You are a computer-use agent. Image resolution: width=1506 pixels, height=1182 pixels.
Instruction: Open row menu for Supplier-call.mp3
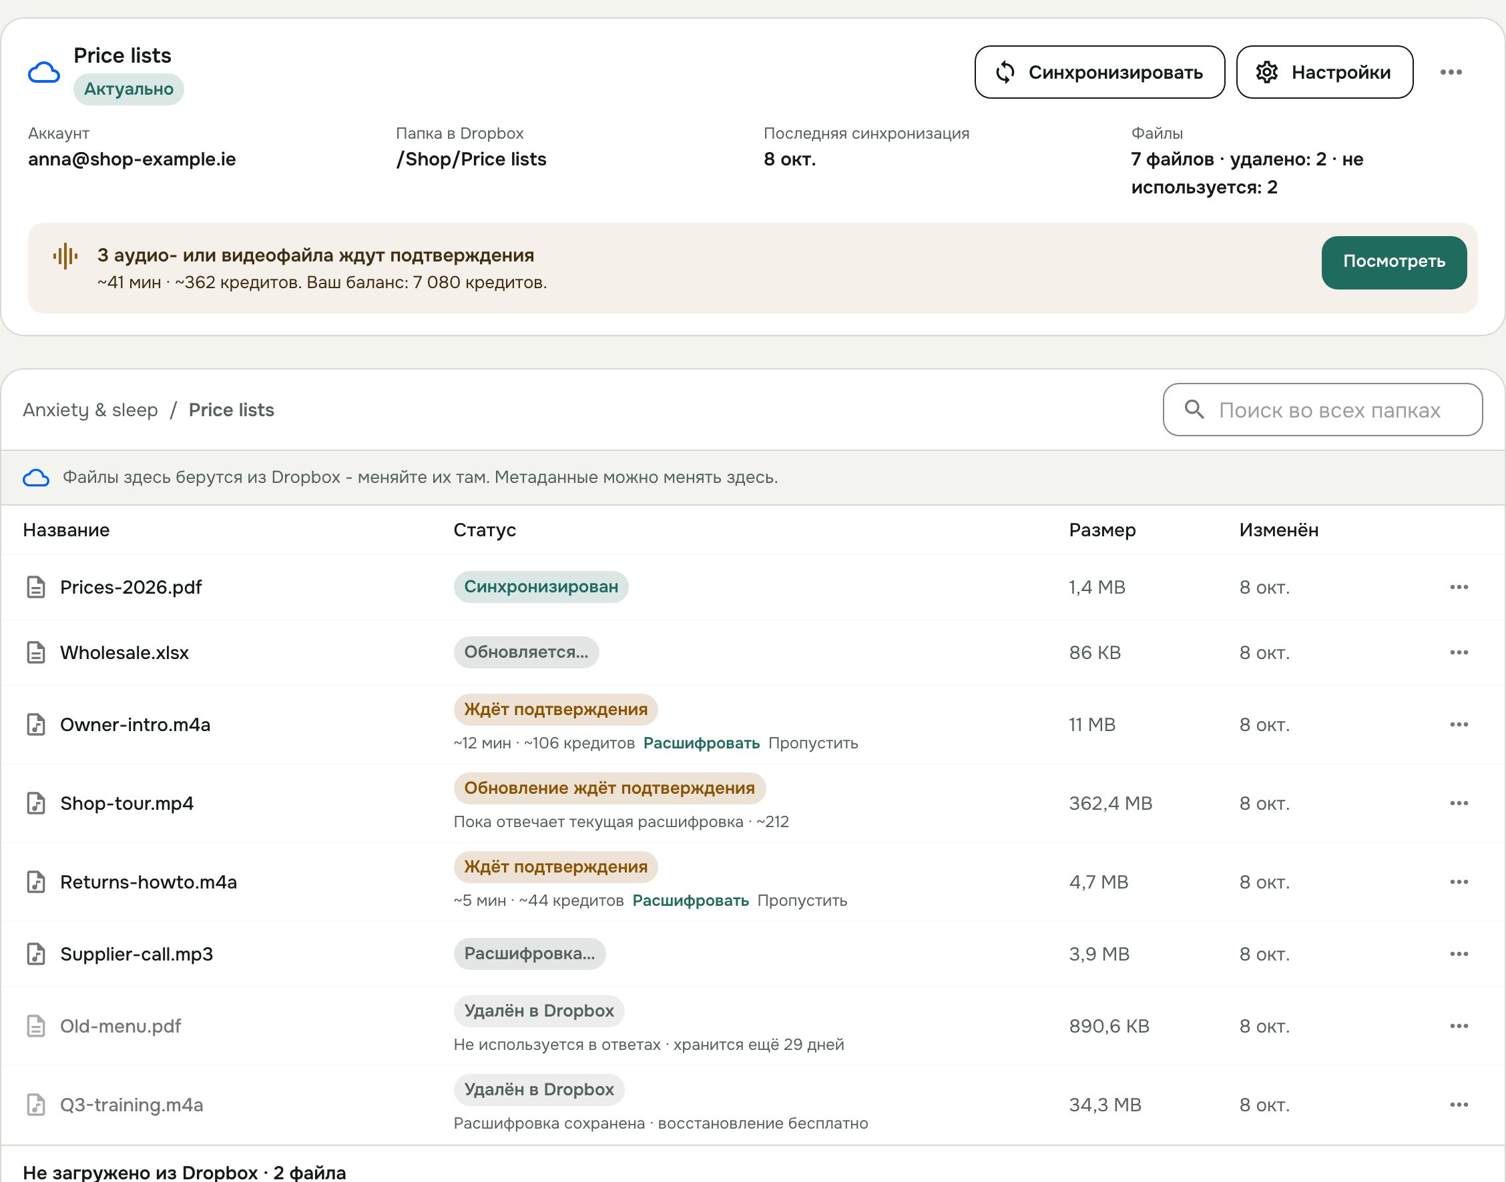tap(1459, 954)
